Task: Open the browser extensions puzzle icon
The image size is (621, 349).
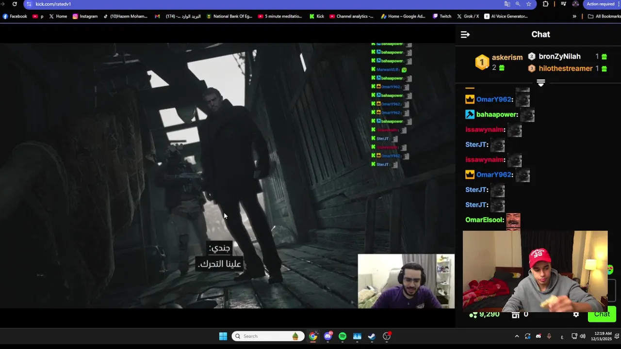Action: tap(545, 4)
